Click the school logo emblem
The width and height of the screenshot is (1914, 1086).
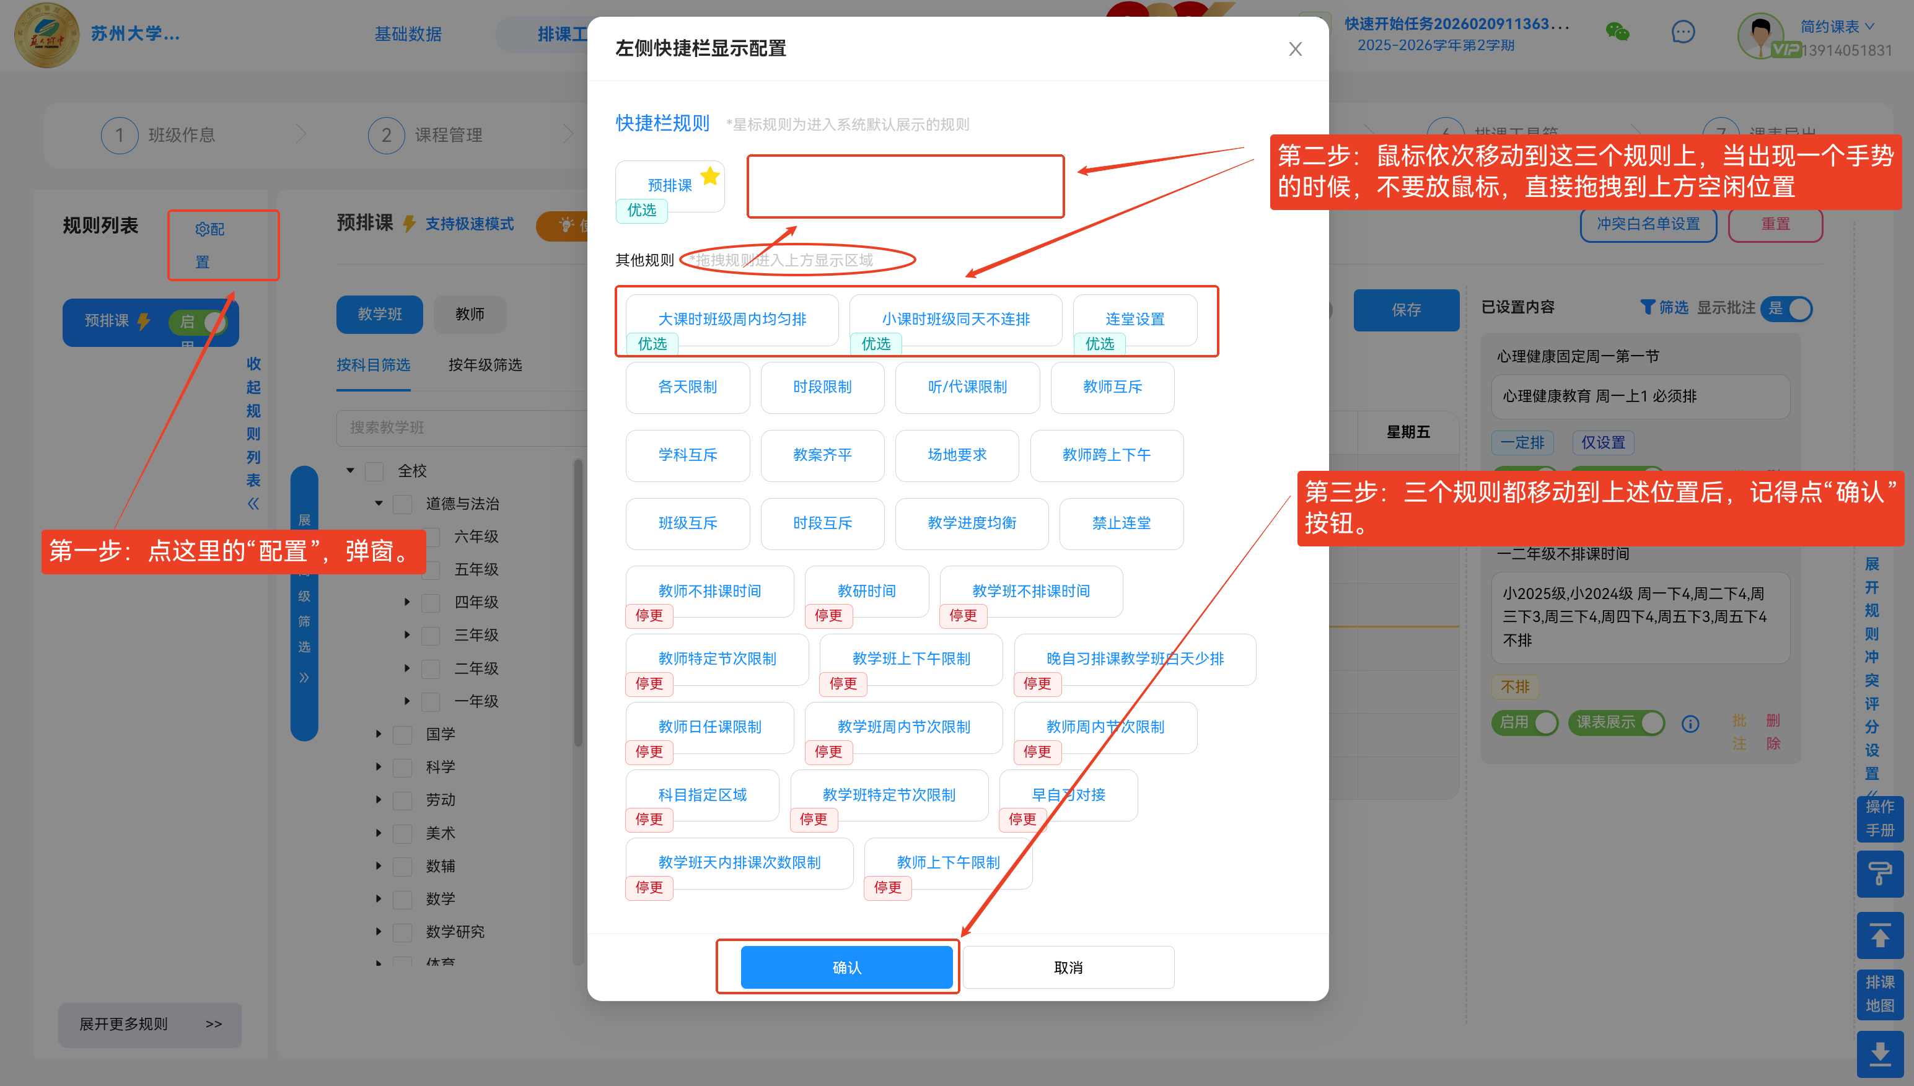coord(46,34)
